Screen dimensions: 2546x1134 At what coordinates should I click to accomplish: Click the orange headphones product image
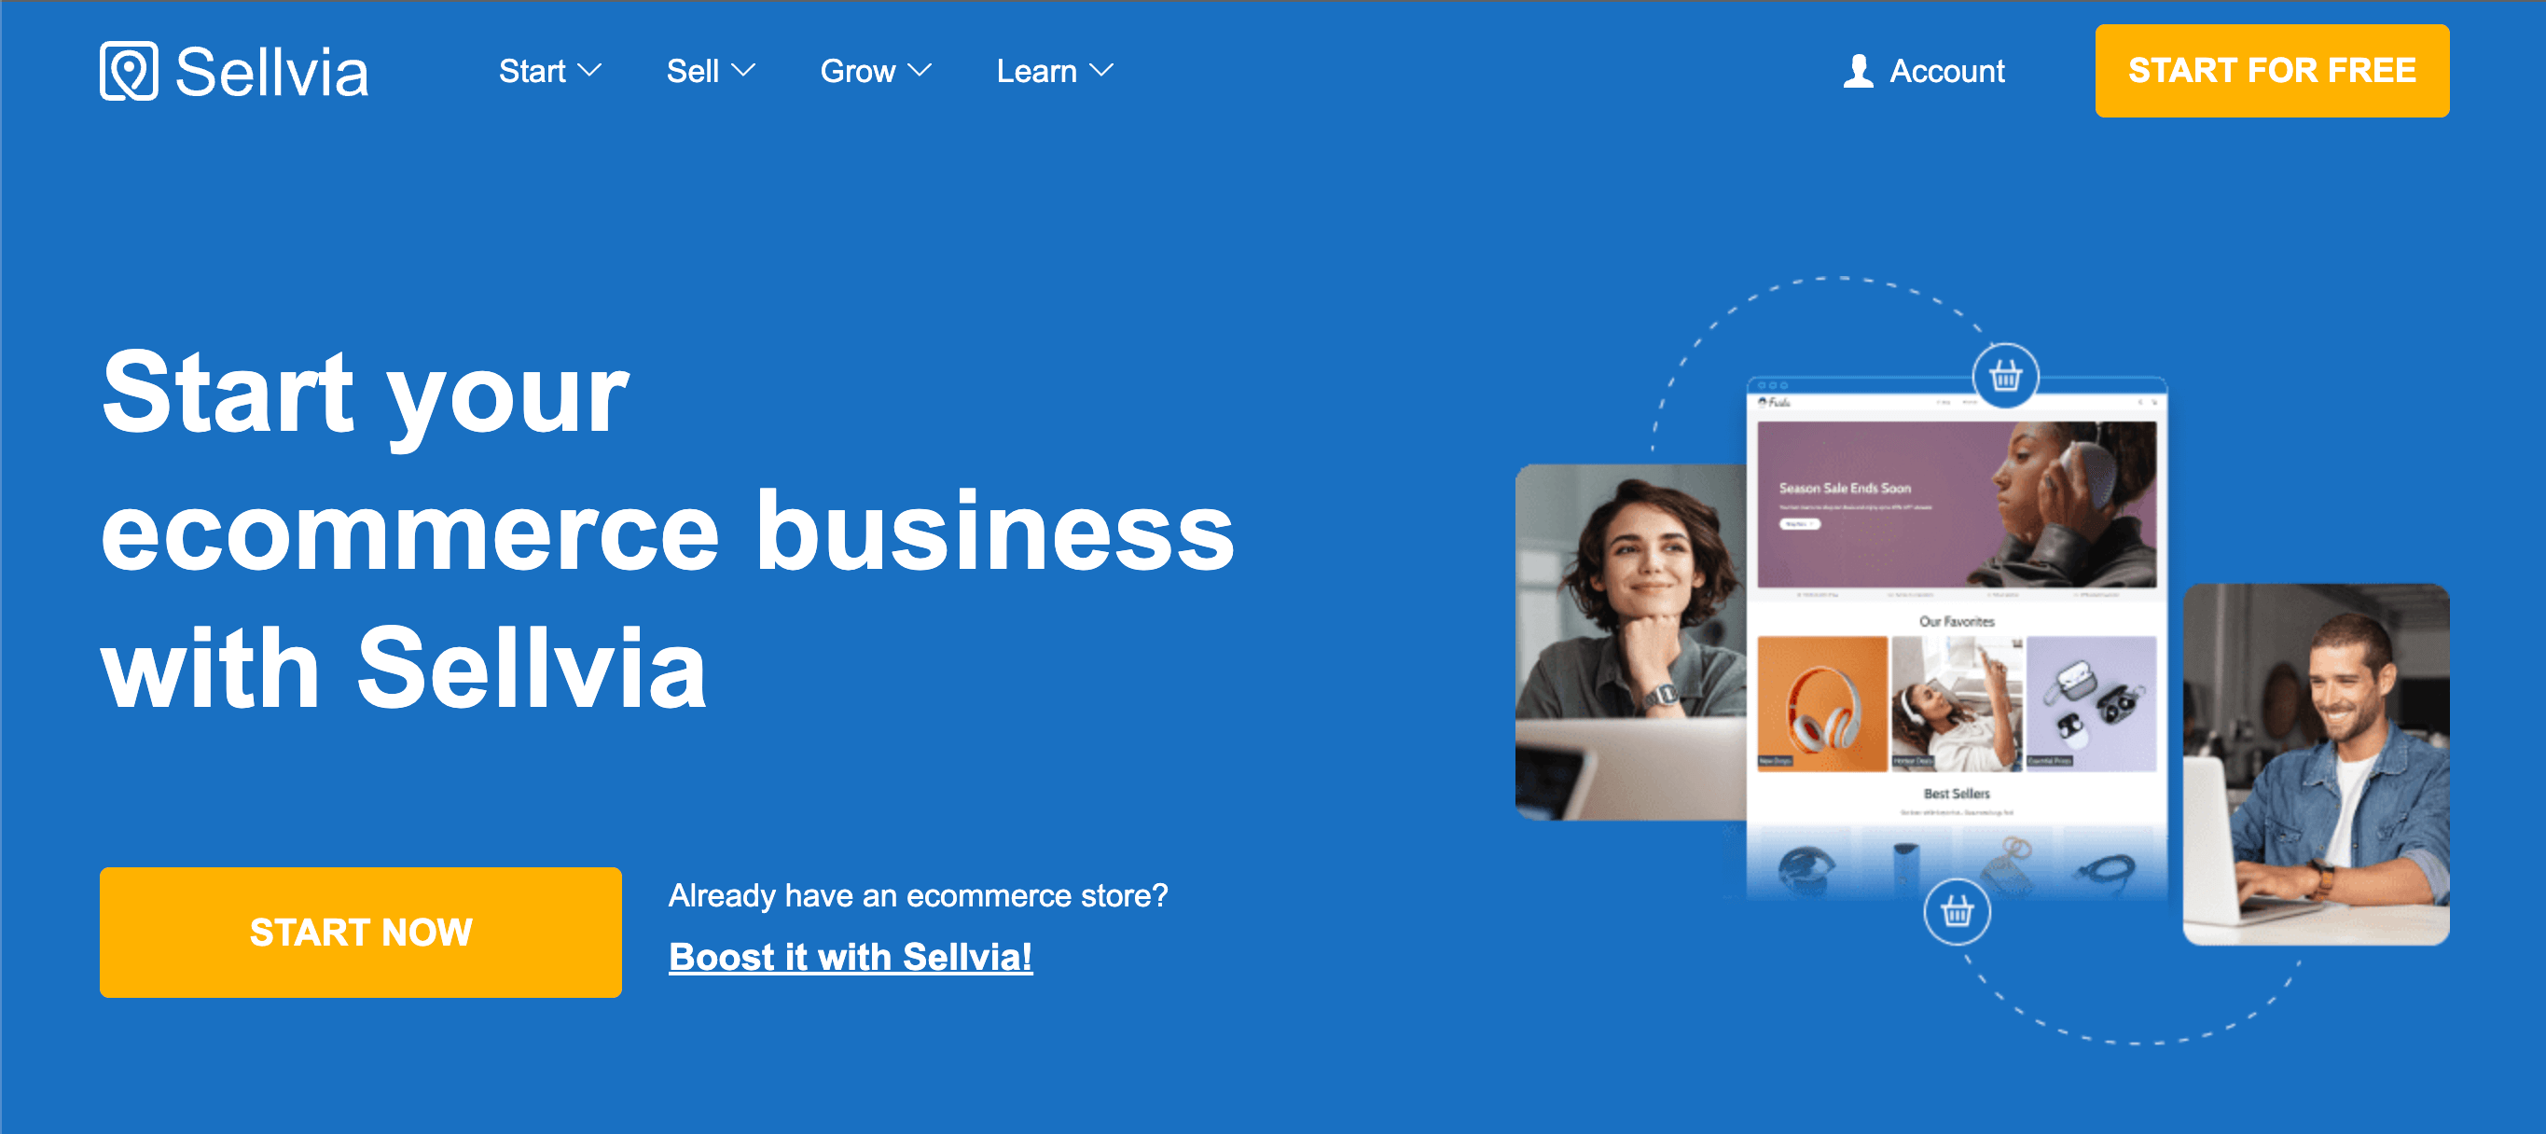[1821, 703]
